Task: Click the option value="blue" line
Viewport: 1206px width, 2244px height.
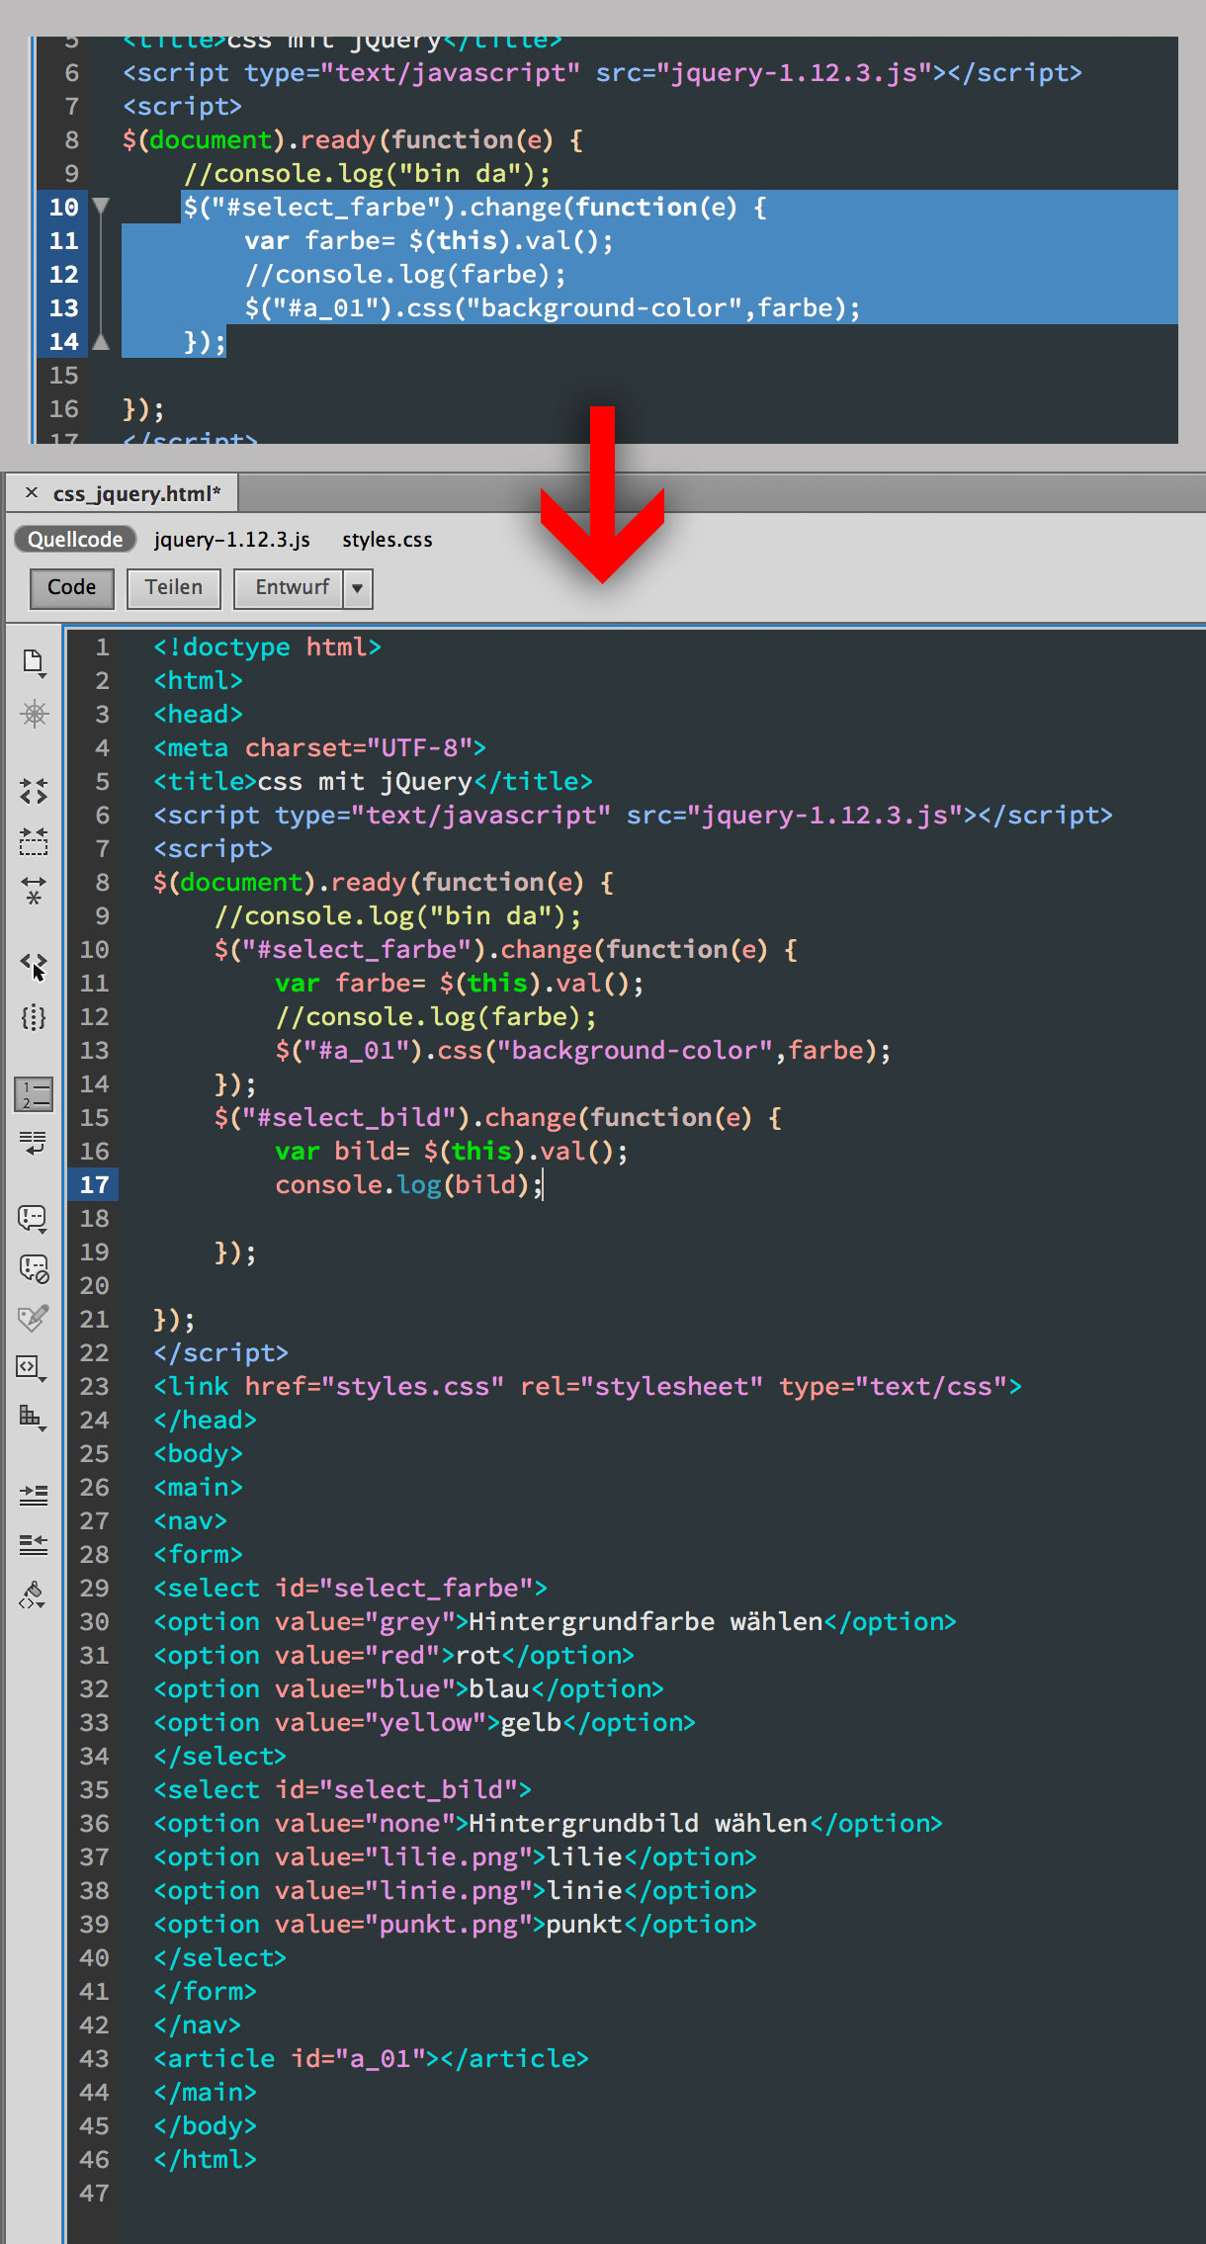Action: coord(408,1688)
